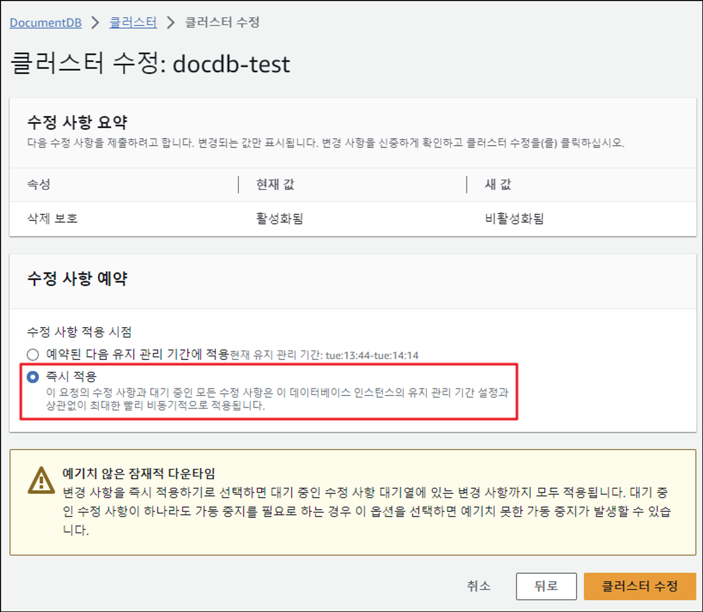Click the warning triangle icon

pos(41,481)
